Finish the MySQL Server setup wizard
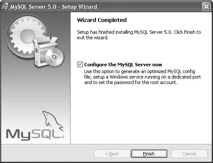This screenshot has height=163, width=213. coord(149,154)
